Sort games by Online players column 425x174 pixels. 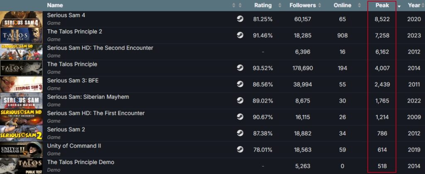tap(342, 5)
